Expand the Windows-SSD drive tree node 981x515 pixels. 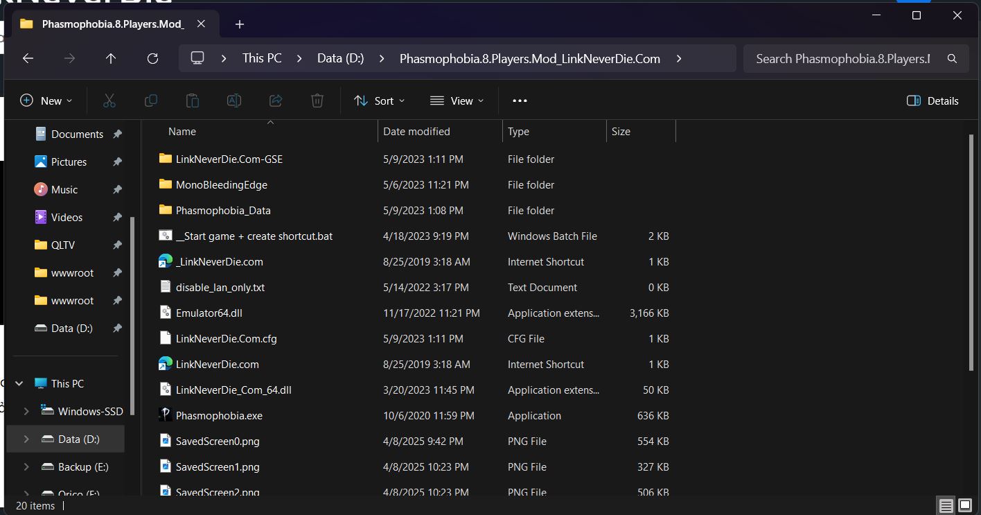[x=26, y=411]
